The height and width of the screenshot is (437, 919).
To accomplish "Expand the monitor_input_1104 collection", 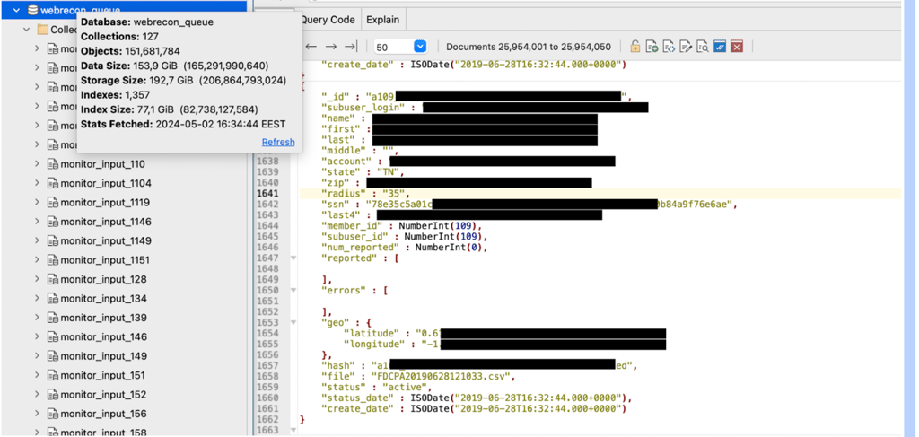I will (x=37, y=183).
